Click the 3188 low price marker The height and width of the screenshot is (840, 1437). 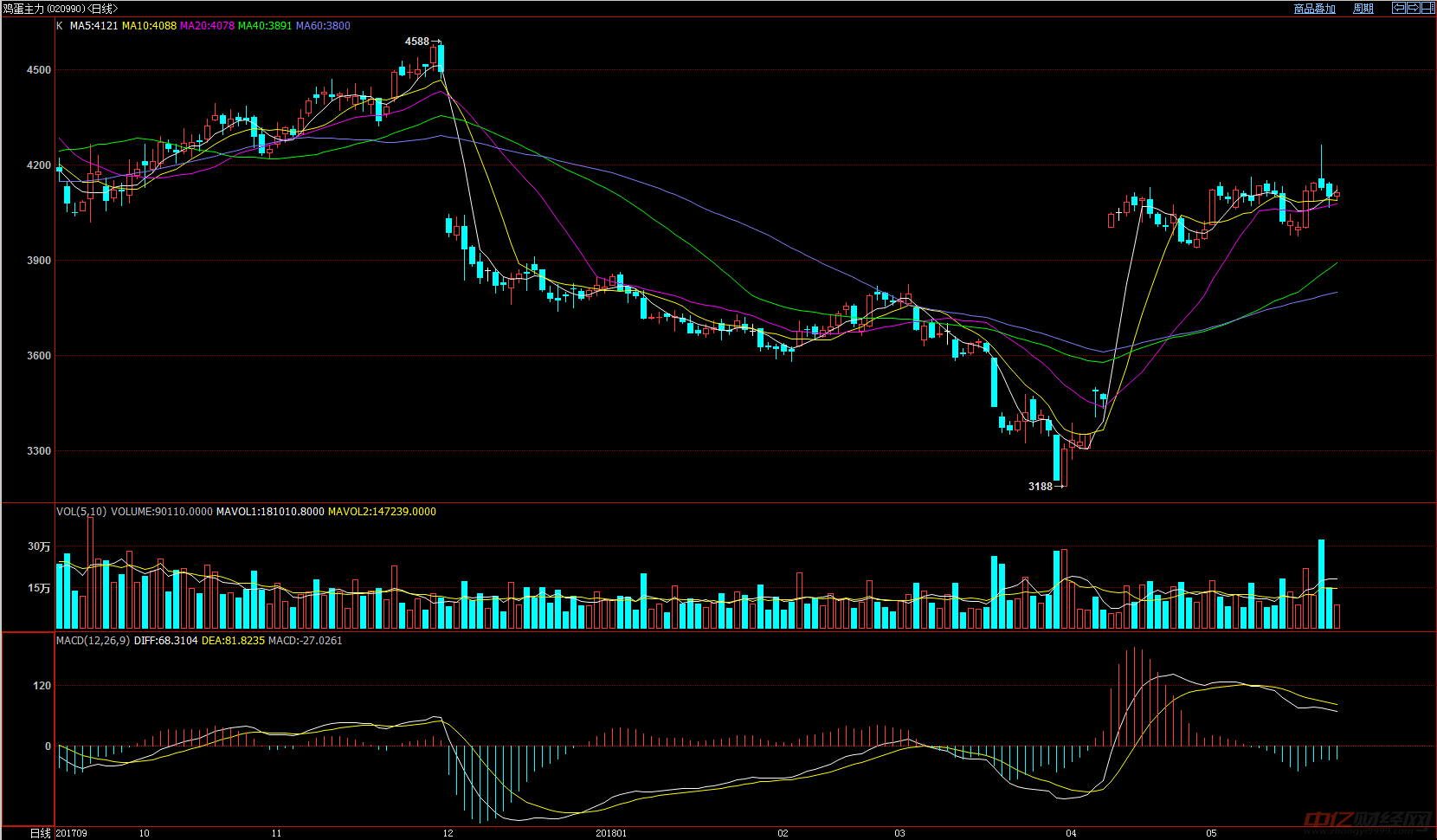pyautogui.click(x=1040, y=487)
